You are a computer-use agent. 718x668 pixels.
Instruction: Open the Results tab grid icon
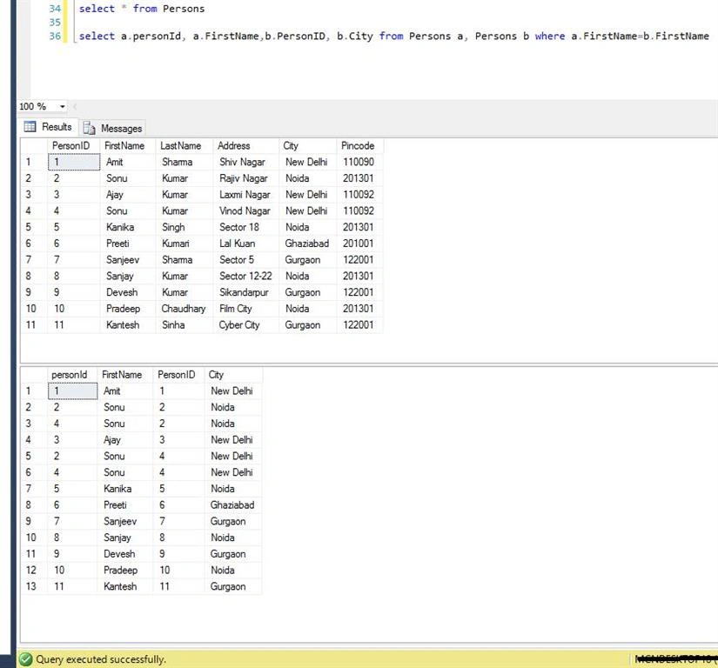tap(30, 127)
